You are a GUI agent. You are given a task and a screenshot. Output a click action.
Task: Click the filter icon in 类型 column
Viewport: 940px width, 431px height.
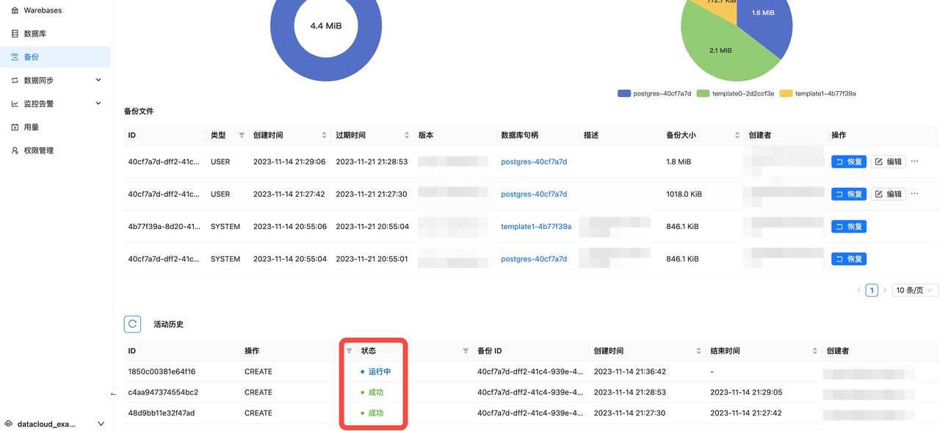tap(242, 135)
